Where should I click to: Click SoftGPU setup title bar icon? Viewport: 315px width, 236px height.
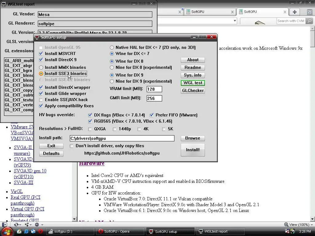click(37, 37)
